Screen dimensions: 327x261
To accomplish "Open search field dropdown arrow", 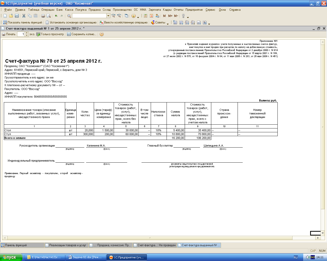I will pyautogui.click(x=108, y=16).
